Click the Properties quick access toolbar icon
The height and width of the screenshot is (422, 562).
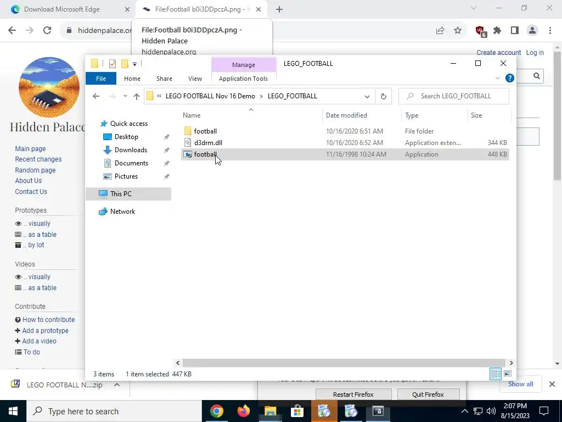[x=113, y=64]
